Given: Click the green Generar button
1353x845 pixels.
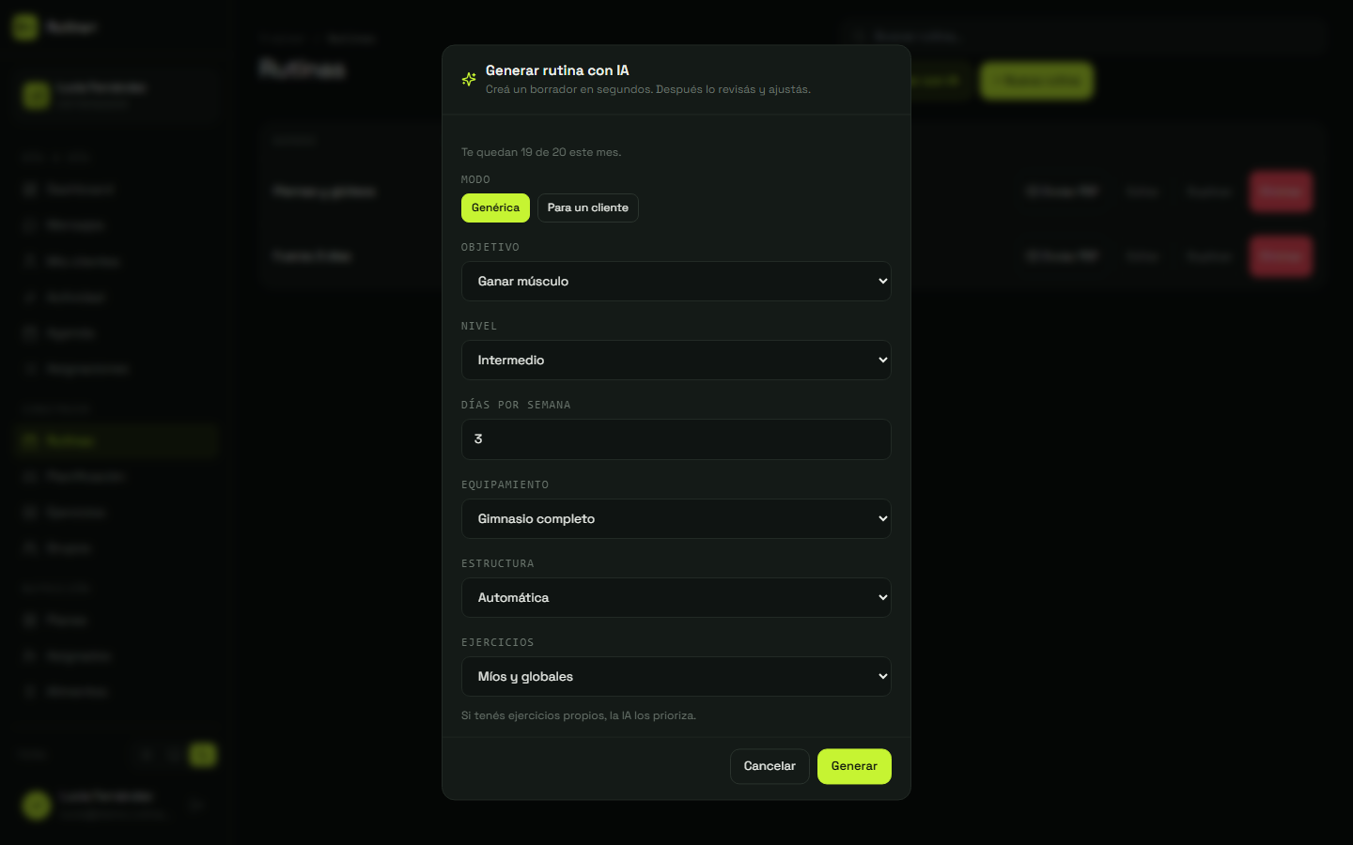Looking at the screenshot, I should pyautogui.click(x=854, y=766).
